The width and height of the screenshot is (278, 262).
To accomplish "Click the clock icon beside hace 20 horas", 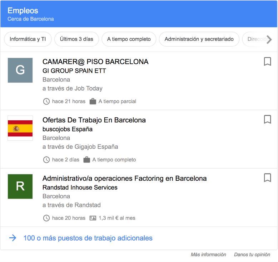I will [x=46, y=218].
